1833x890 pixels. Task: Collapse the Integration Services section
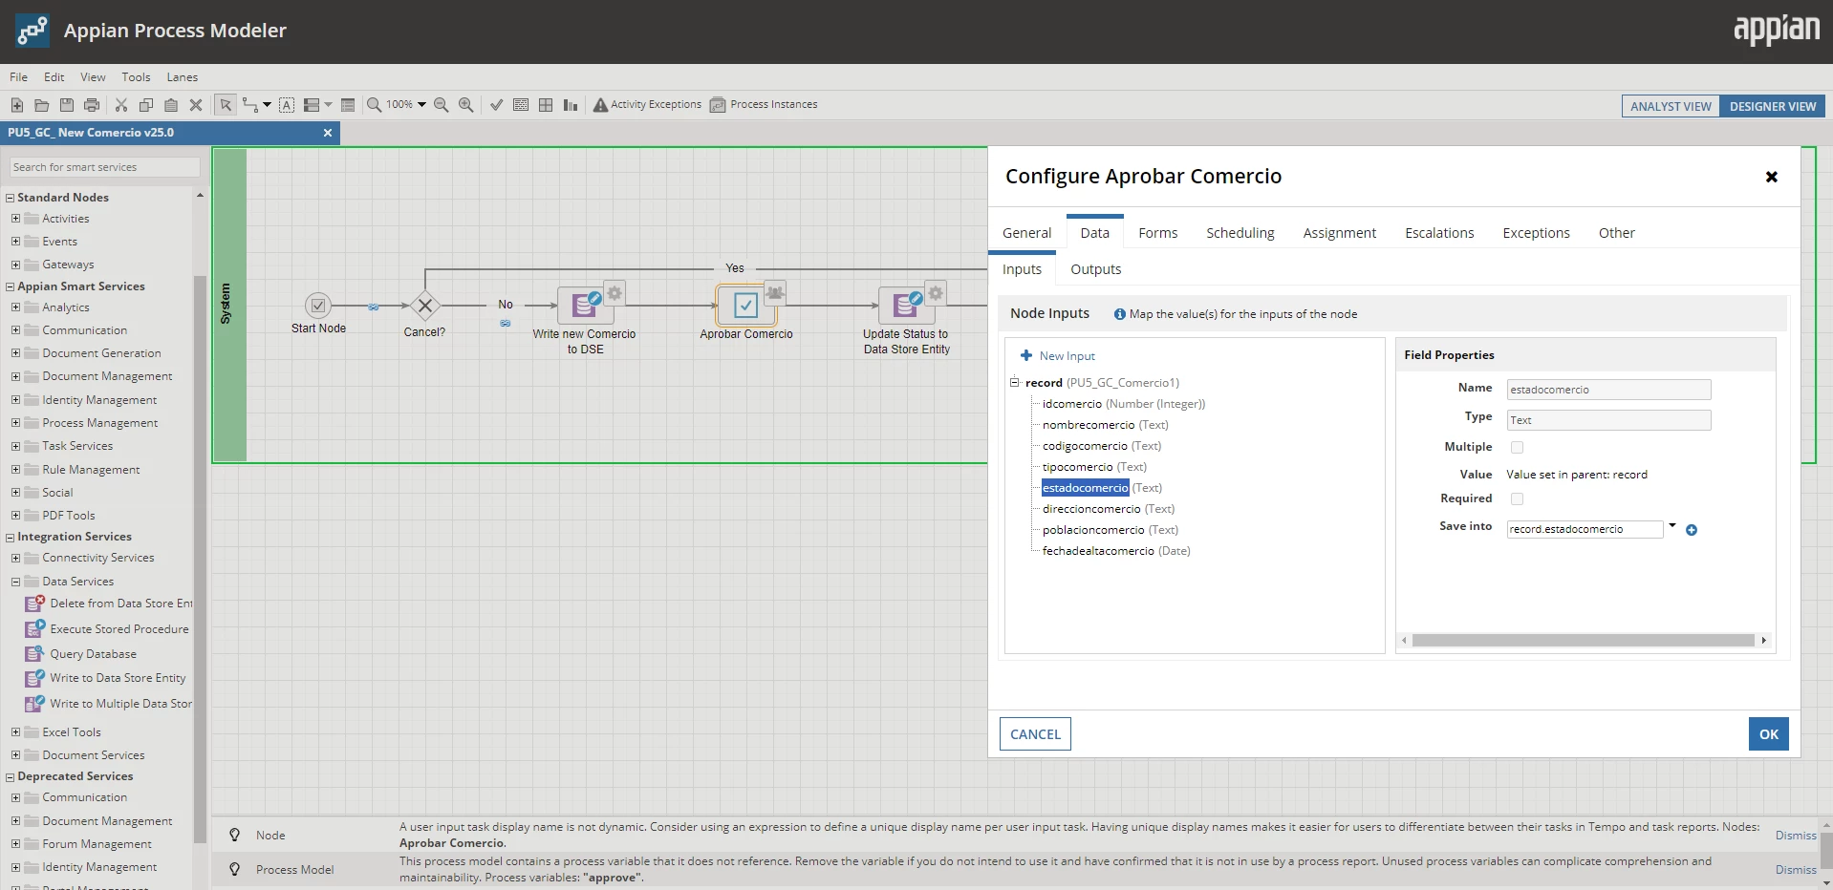10,538
